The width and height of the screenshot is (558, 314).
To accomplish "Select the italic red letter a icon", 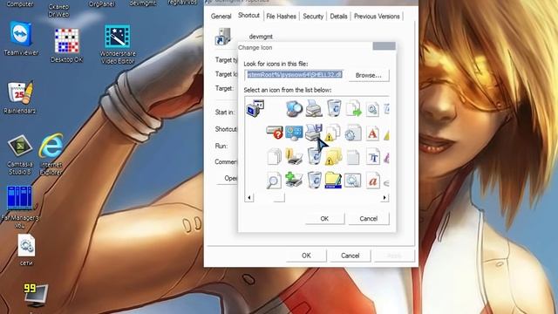I will (x=373, y=181).
